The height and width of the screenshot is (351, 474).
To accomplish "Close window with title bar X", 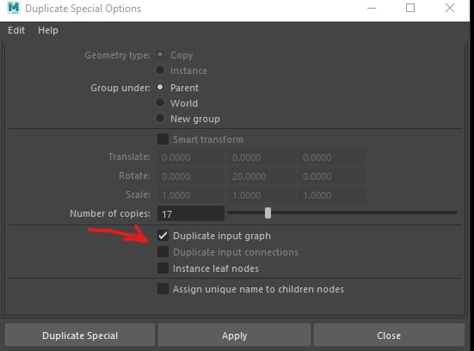I will click(x=450, y=8).
